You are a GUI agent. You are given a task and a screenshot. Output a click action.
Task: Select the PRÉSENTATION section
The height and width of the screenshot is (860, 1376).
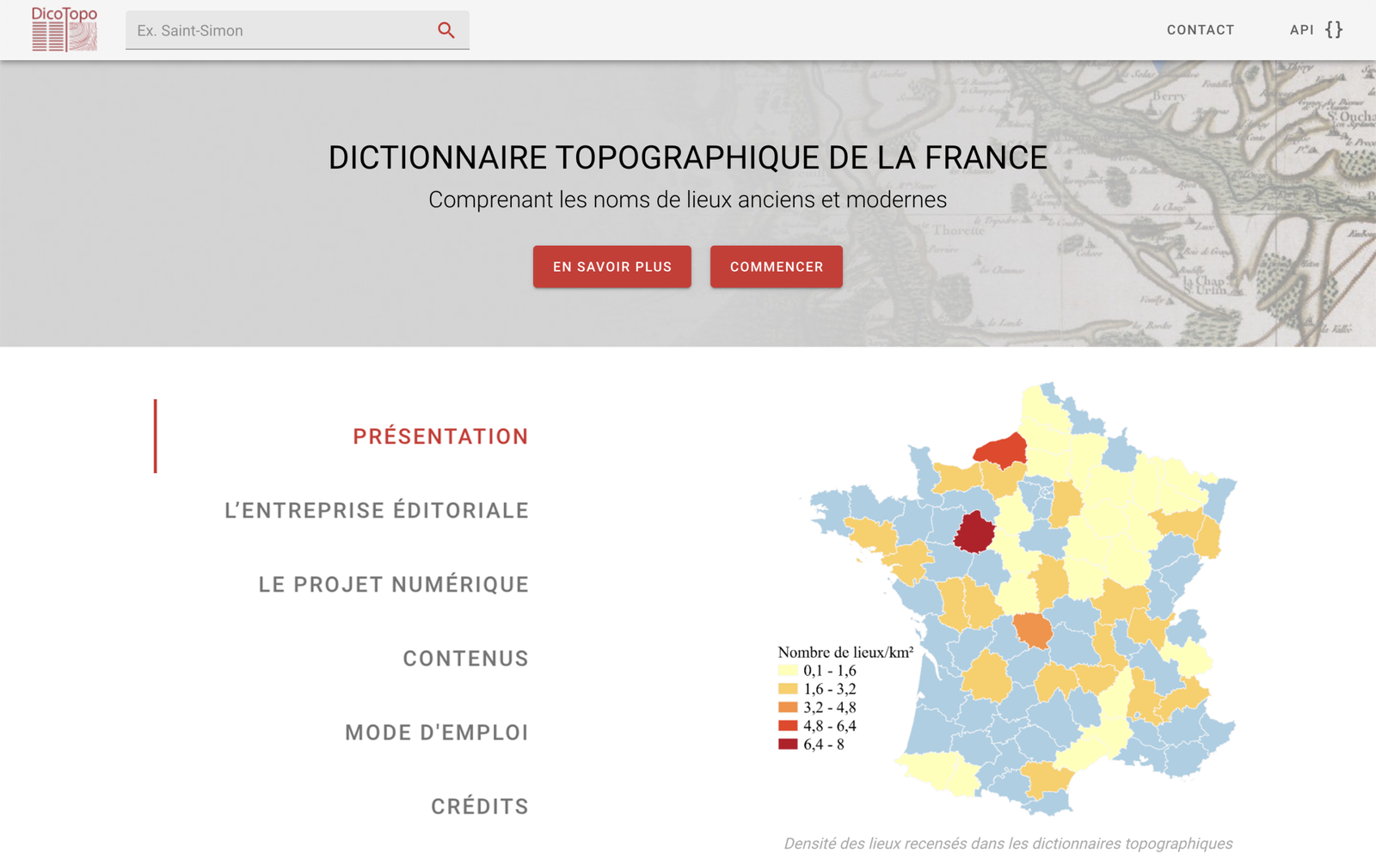click(440, 437)
